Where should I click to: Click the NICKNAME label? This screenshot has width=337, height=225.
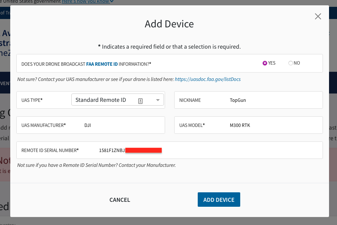tap(190, 100)
